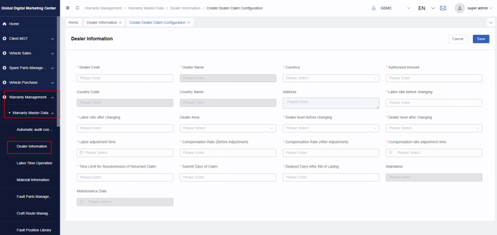Click the Authorized Amount input field
Viewport: 497px width, 235px height.
(x=434, y=78)
